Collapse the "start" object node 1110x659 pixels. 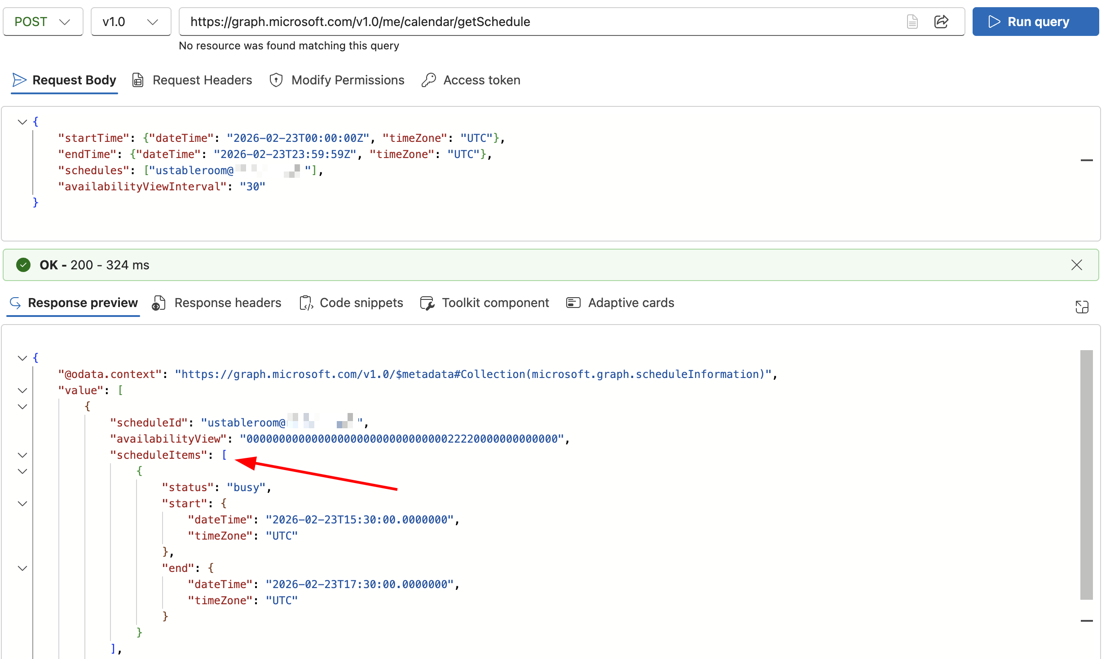click(22, 503)
